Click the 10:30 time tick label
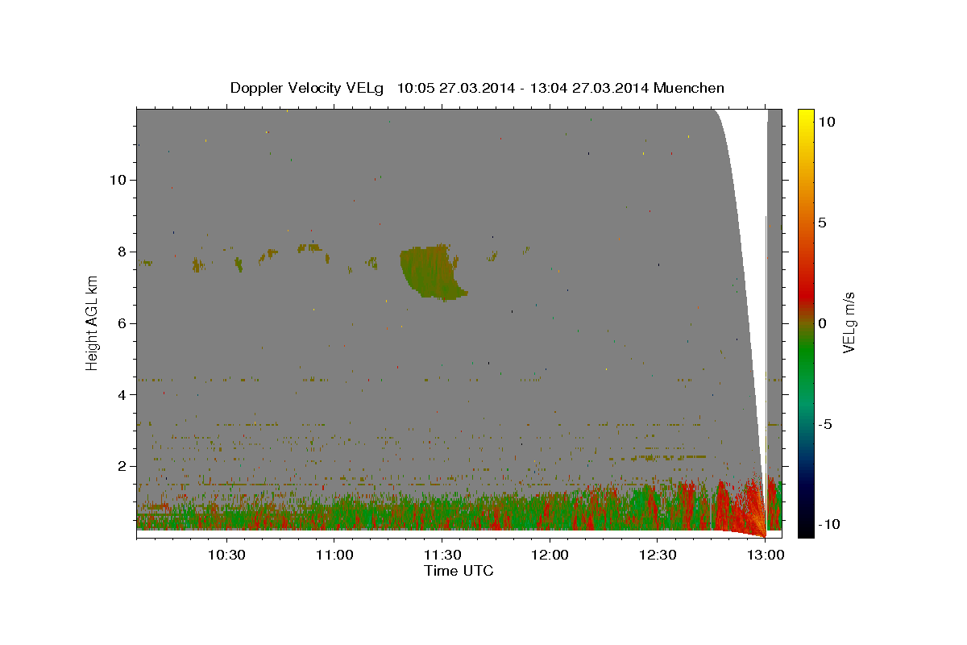This screenshot has width=967, height=645. (x=226, y=556)
